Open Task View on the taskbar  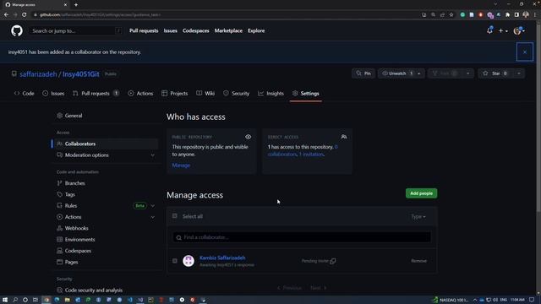tap(36, 300)
